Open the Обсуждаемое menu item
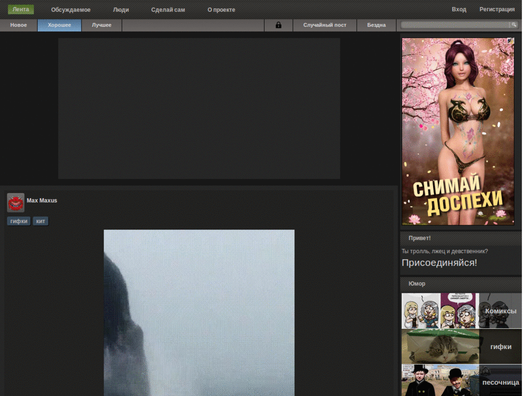Viewport: 528px width, 396px height. [x=71, y=10]
